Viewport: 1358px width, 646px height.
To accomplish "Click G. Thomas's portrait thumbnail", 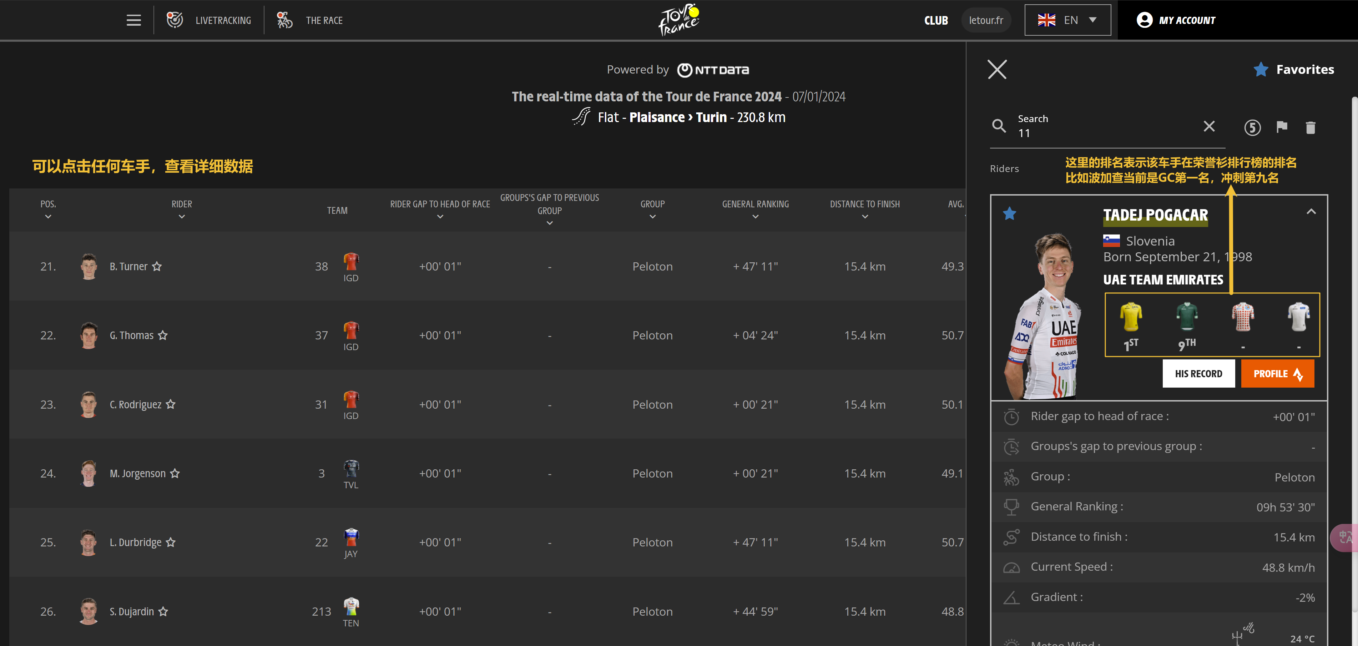I will click(x=89, y=335).
